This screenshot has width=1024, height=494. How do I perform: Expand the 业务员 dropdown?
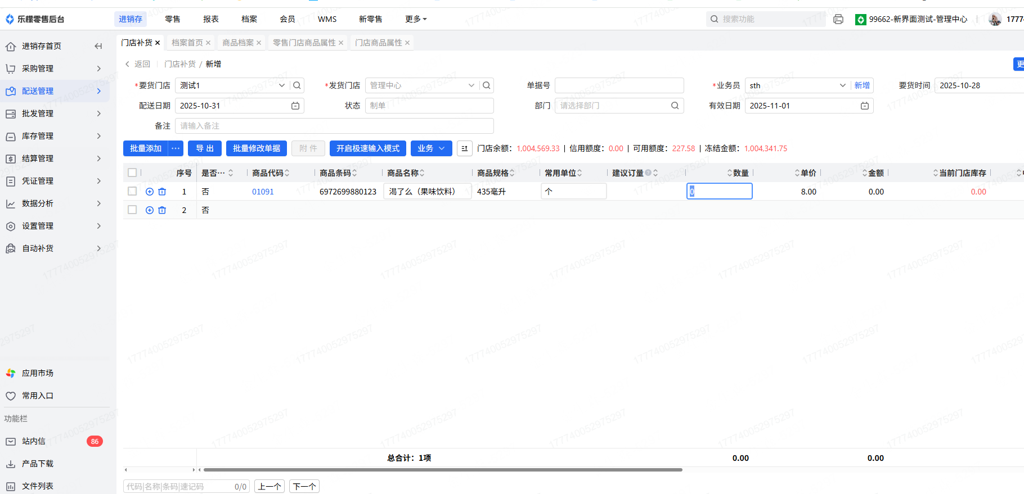(x=842, y=85)
